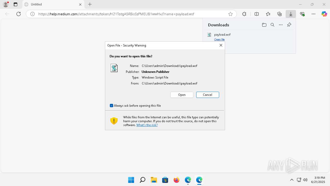Click Unknown Publisher text
The width and height of the screenshot is (330, 186).
(x=155, y=72)
